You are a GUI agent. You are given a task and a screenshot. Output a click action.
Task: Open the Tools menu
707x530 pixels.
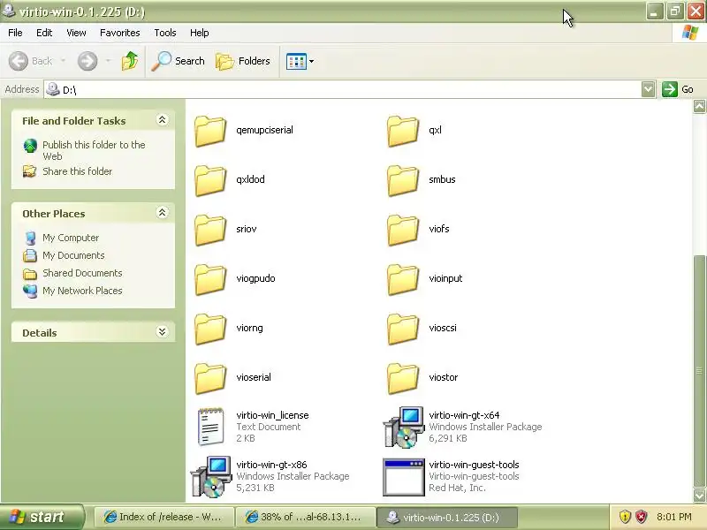click(165, 33)
